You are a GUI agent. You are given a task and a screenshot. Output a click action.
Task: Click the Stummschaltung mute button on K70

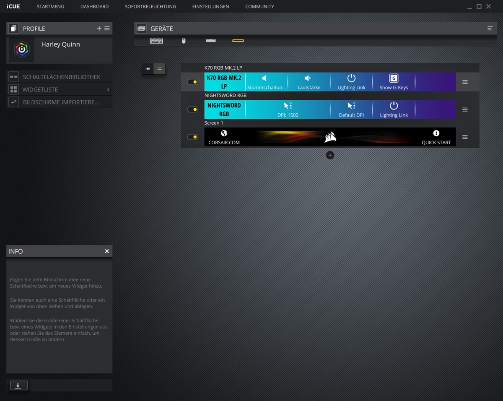click(x=267, y=82)
